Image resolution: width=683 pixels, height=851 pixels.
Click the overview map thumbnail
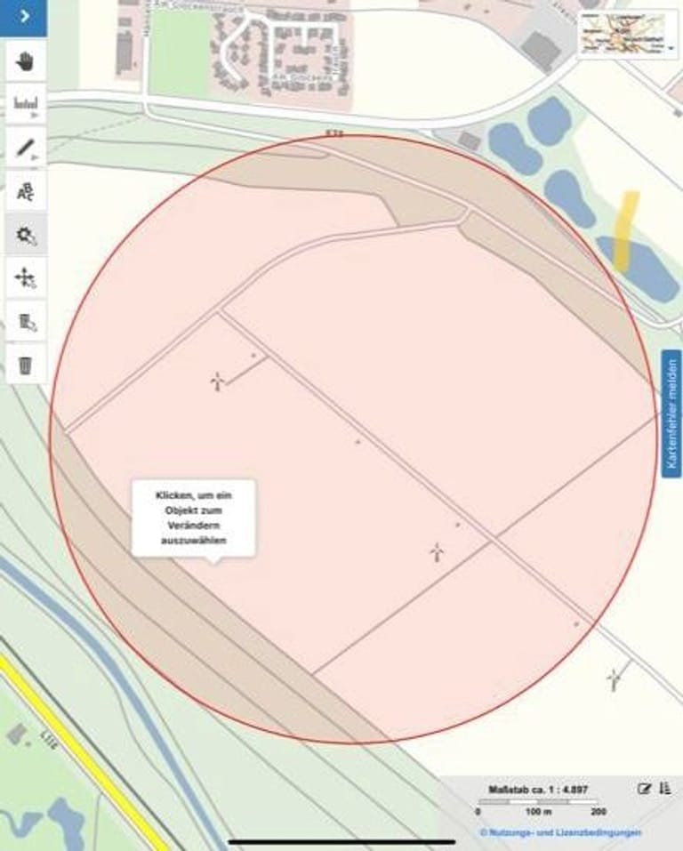[x=623, y=34]
